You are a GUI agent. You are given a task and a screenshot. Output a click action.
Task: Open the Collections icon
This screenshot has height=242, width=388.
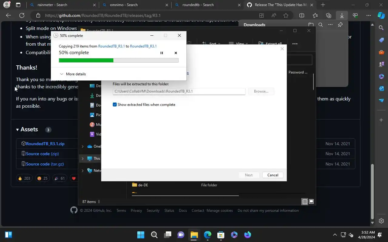coord(329,15)
